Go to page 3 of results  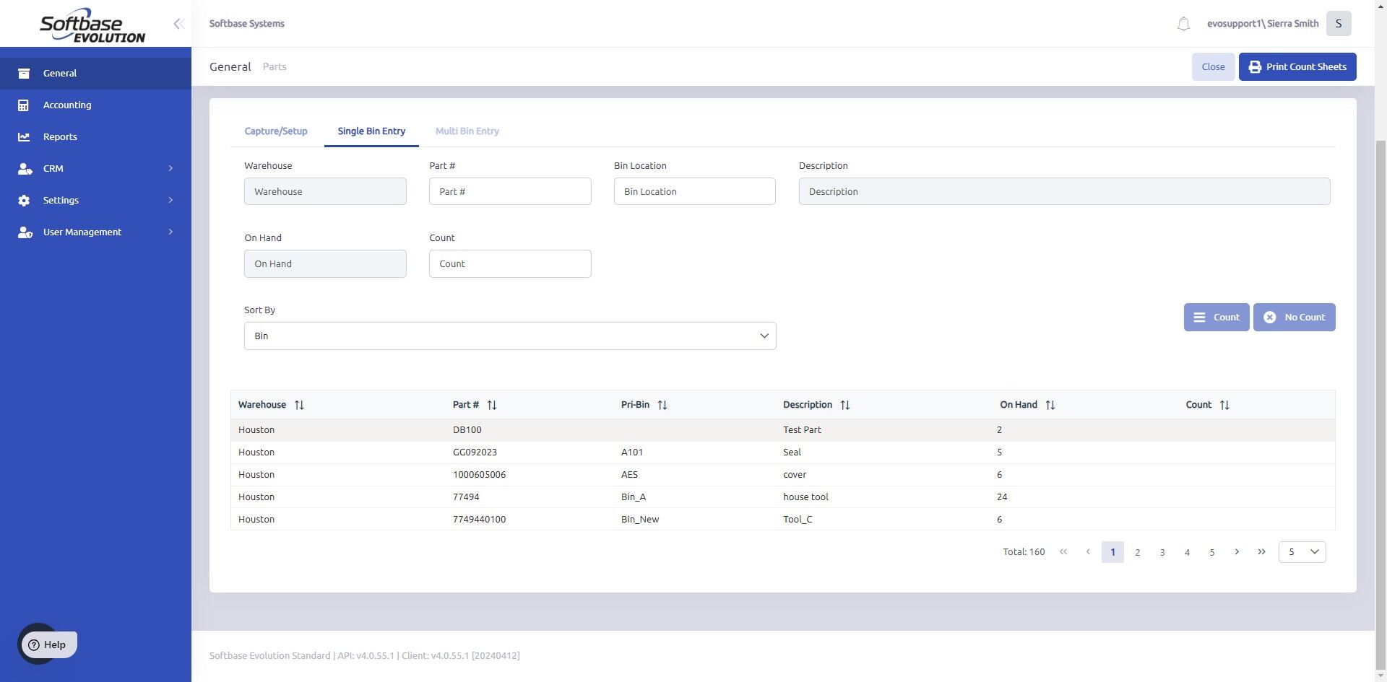point(1162,553)
